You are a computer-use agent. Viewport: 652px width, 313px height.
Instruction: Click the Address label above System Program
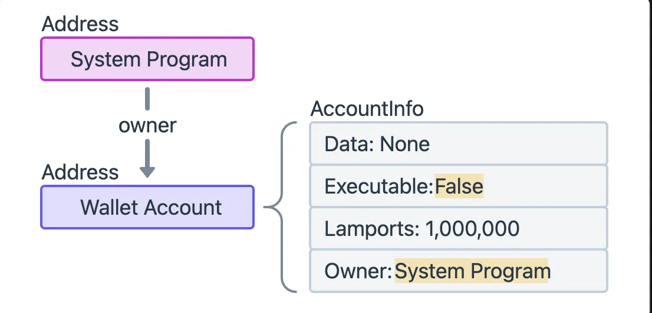(x=80, y=24)
